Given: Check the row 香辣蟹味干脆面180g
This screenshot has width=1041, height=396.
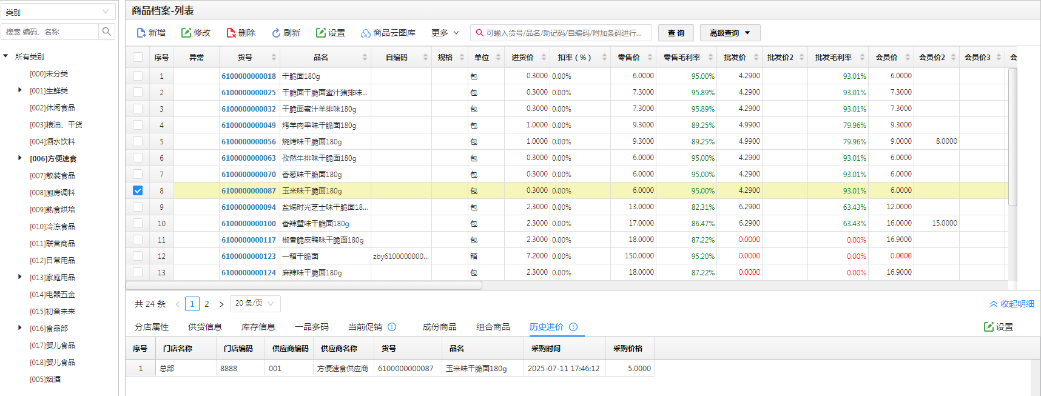Looking at the screenshot, I should pos(138,223).
